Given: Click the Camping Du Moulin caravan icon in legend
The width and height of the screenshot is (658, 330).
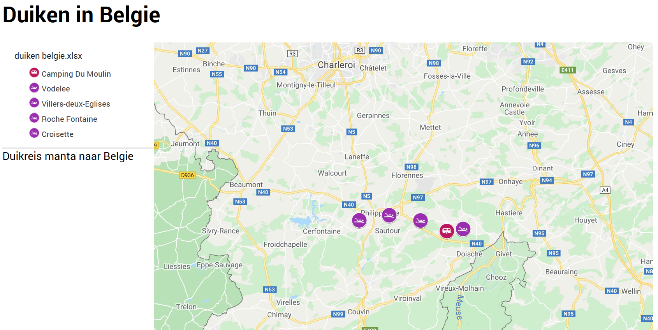Looking at the screenshot, I should pyautogui.click(x=34, y=72).
